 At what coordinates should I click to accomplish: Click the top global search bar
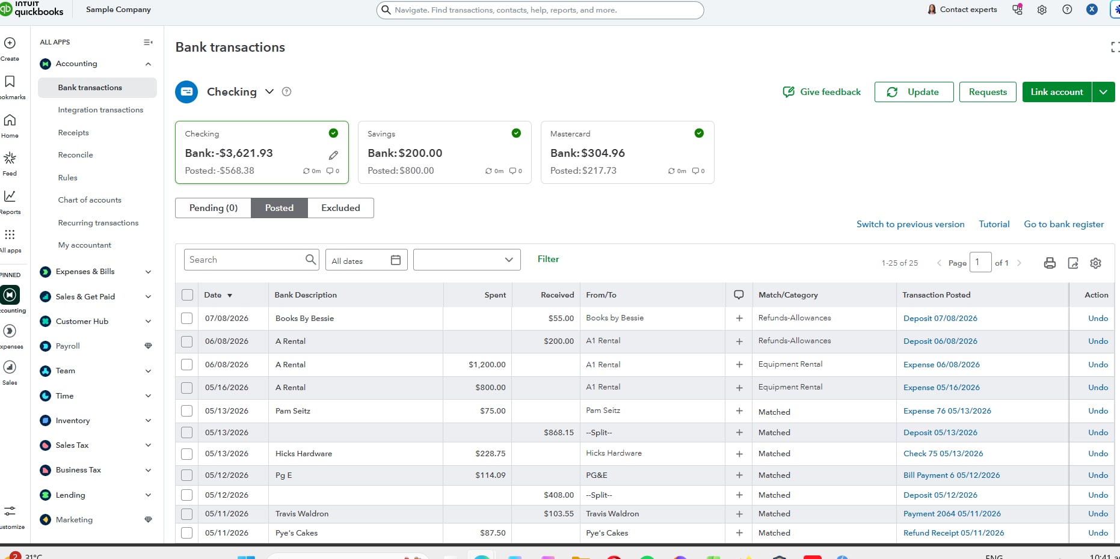coord(540,10)
